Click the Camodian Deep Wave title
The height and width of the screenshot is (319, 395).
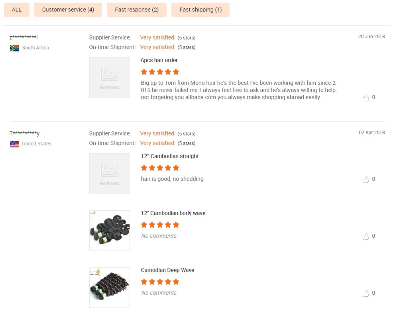167,270
